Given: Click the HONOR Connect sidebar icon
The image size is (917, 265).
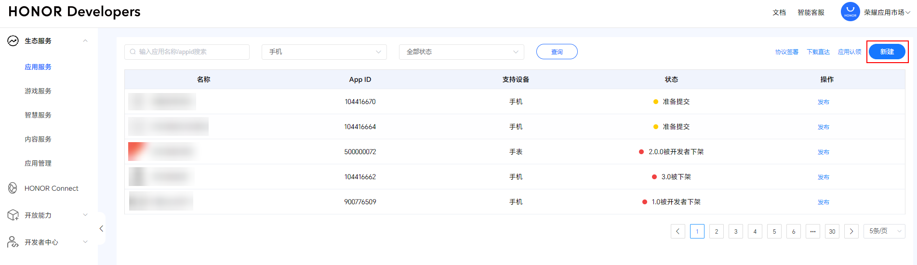Looking at the screenshot, I should coord(13,188).
